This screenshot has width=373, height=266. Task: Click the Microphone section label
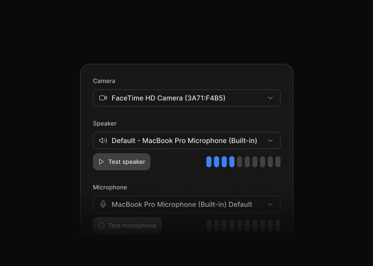click(110, 187)
